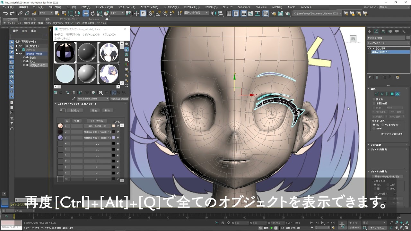Image resolution: width=411 pixels, height=231 pixels.
Task: Open the Select by Name list icon
Action: click(x=64, y=13)
